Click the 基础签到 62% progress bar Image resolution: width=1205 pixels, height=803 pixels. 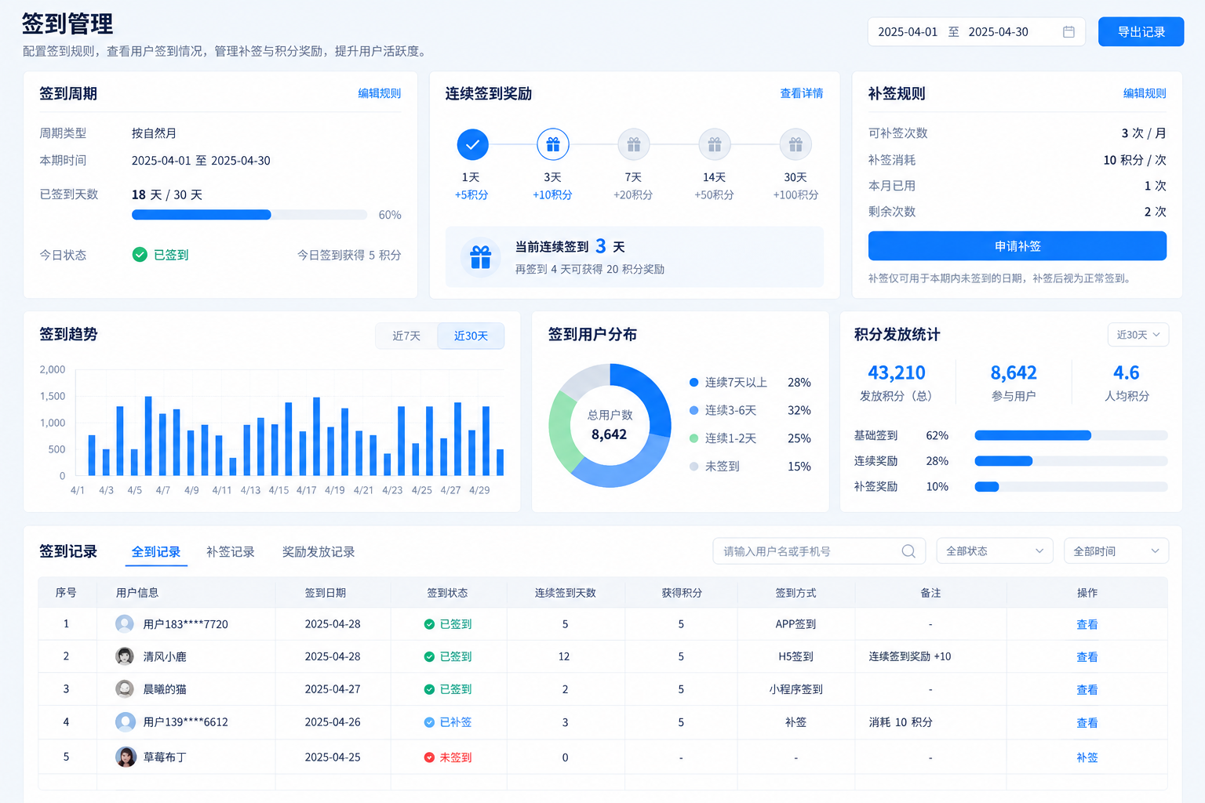(x=1071, y=435)
